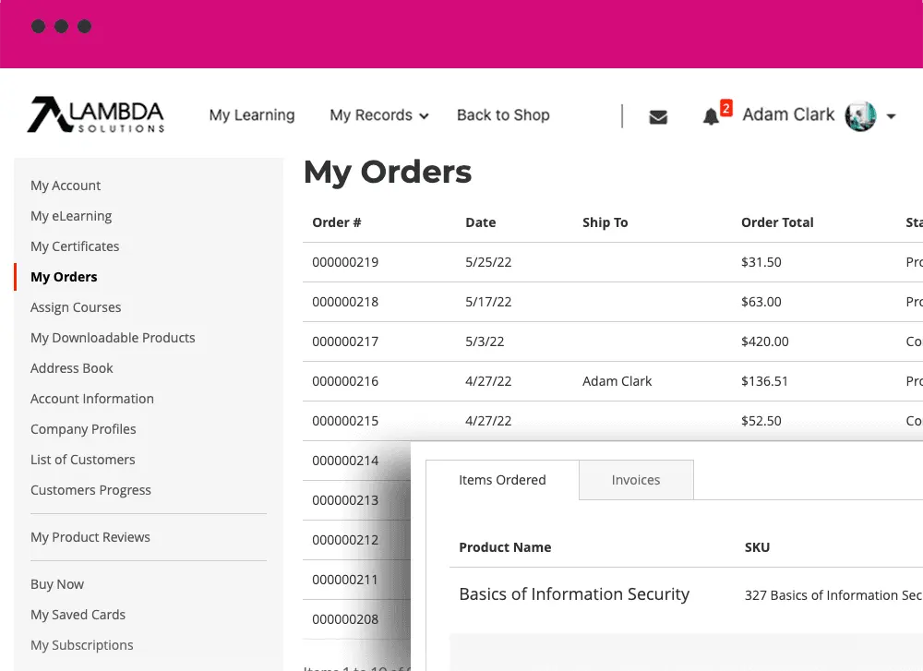Viewport: 923px width, 671px height.
Task: Go to My Certificates
Action: pos(75,246)
